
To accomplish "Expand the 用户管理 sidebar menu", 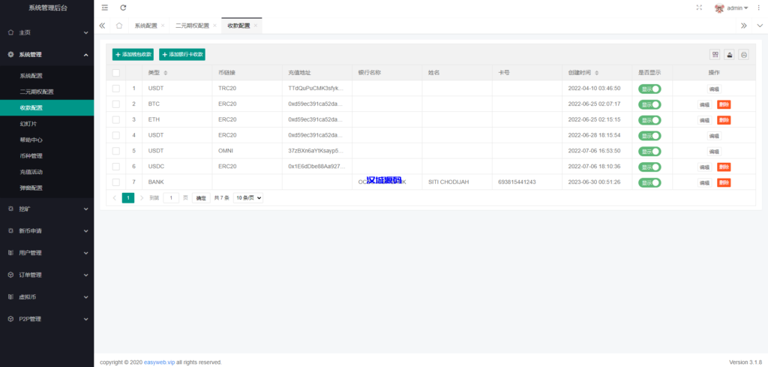I will (x=46, y=253).
